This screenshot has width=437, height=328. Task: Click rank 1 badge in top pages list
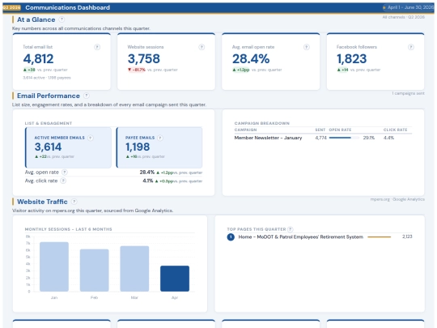pos(231,236)
